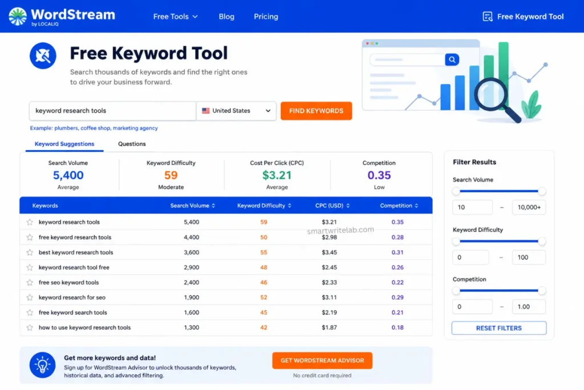Screen dimensions: 584x390
Task: Star the 'free keyword search tools' row
Action: 30,312
